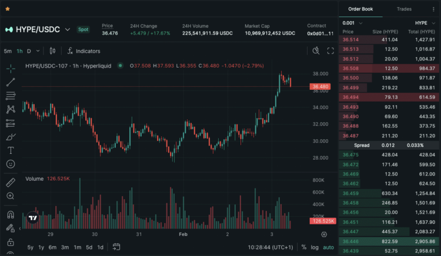Select the ruler measure tool
Screen dimensions: 441x256
click(x=11, y=183)
